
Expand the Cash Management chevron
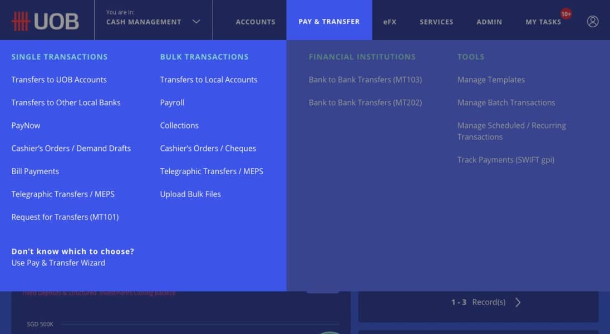tap(196, 22)
